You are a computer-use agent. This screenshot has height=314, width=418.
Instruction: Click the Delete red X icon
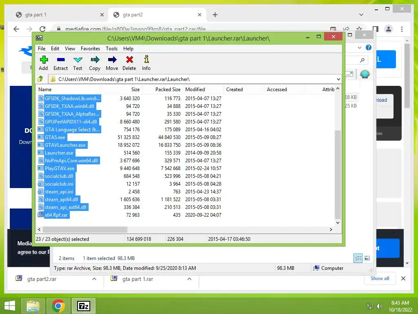(x=129, y=60)
